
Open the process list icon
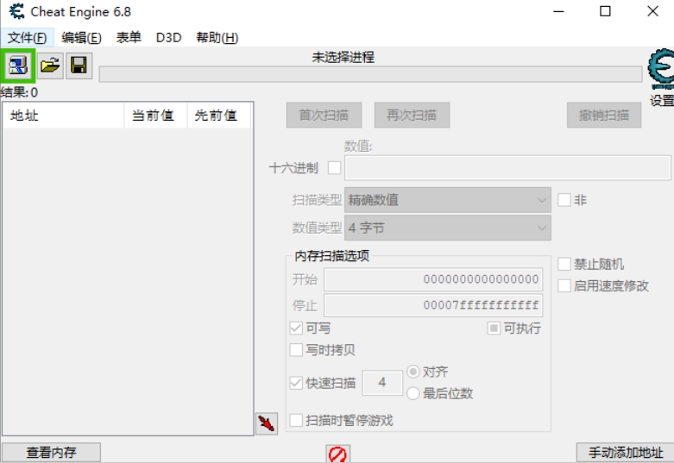17,66
